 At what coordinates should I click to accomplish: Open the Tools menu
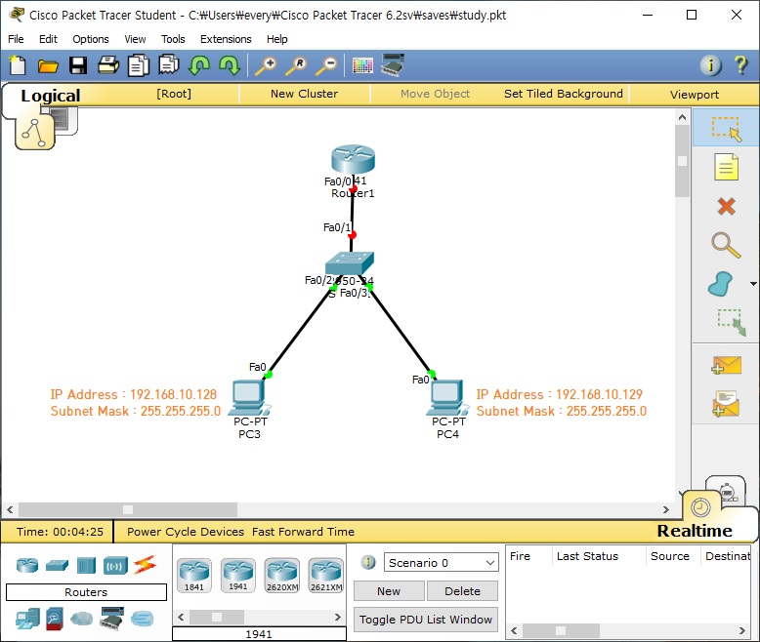[173, 39]
